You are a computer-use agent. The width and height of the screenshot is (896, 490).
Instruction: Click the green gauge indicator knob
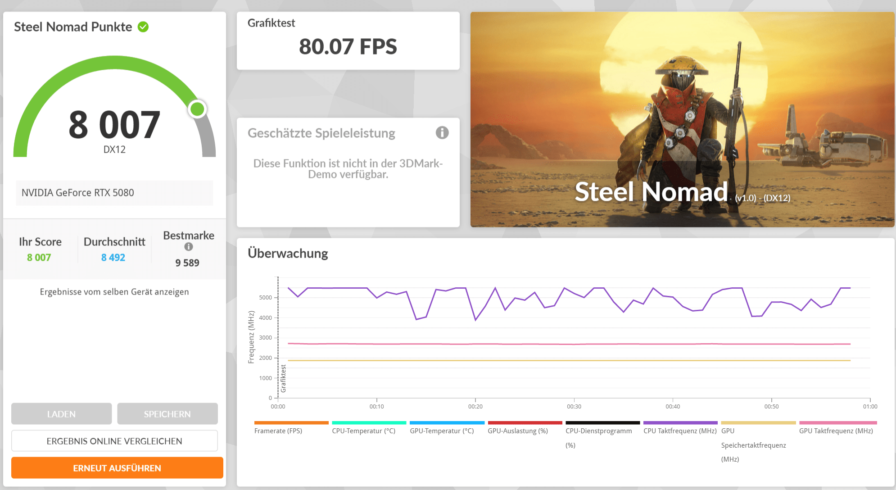[x=197, y=109]
